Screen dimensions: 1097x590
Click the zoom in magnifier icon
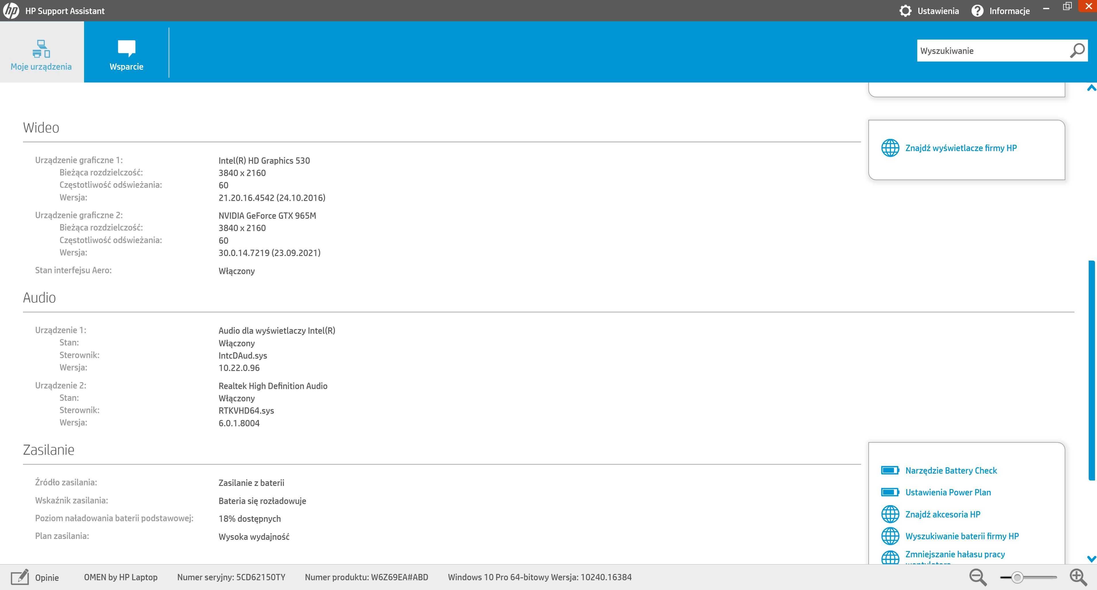(1079, 577)
